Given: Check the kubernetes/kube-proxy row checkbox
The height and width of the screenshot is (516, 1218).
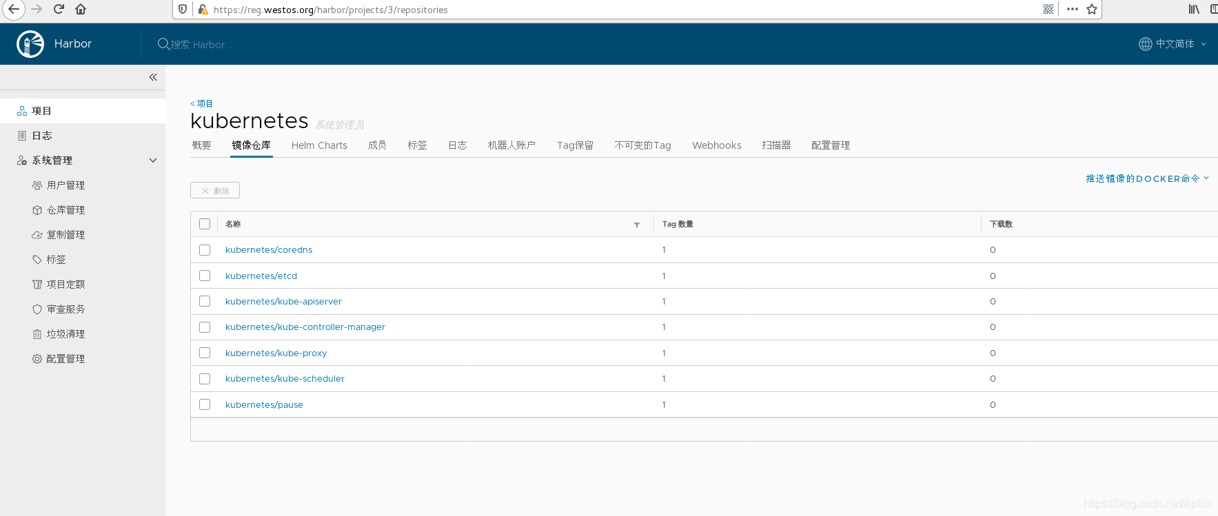Looking at the screenshot, I should pyautogui.click(x=205, y=353).
